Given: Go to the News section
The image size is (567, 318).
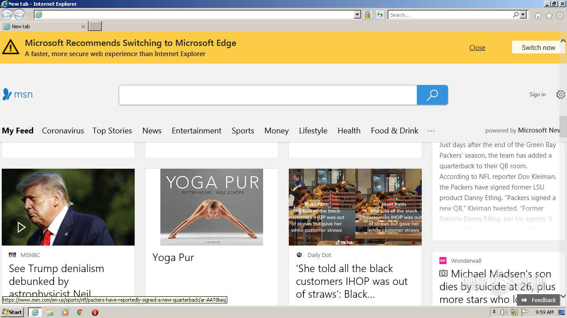Looking at the screenshot, I should tap(152, 131).
